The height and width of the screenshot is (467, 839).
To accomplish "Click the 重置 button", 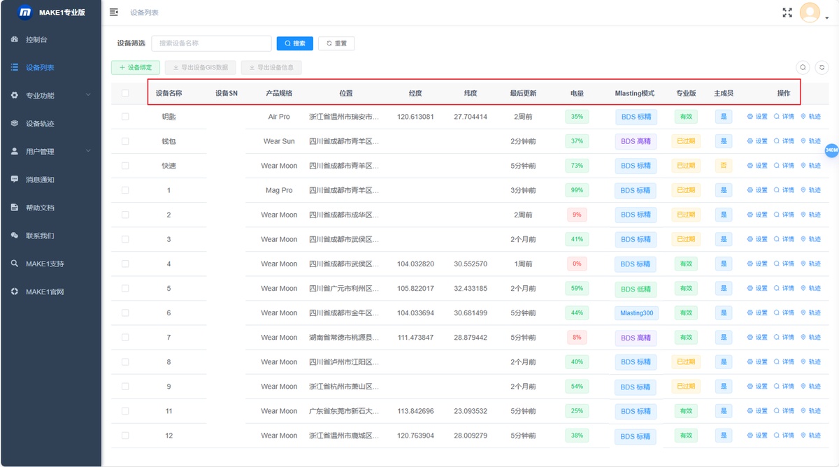I will pos(336,43).
